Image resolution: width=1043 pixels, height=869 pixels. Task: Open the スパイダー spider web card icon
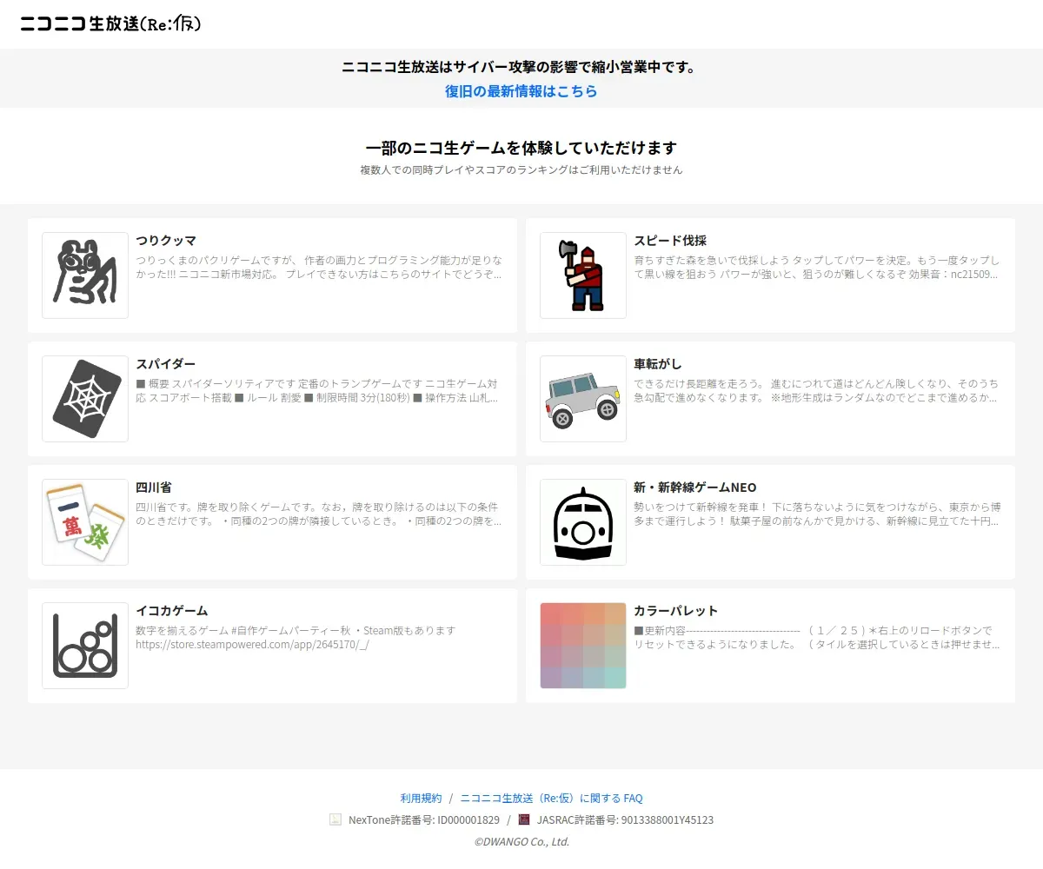(x=85, y=399)
